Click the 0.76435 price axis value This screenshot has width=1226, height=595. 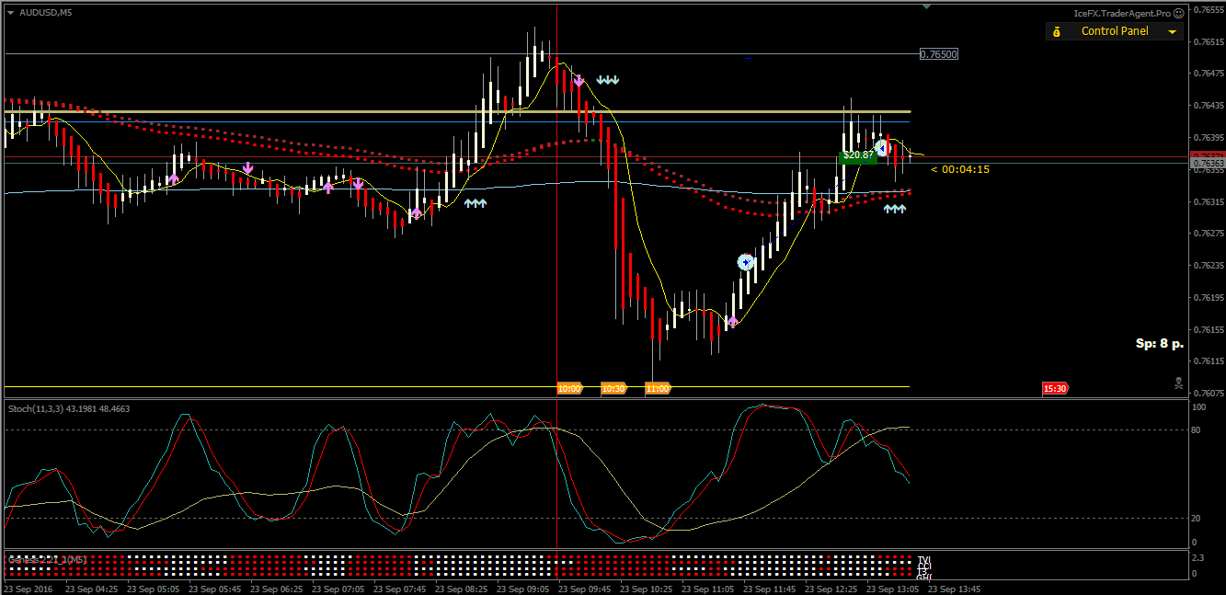pyautogui.click(x=1207, y=106)
